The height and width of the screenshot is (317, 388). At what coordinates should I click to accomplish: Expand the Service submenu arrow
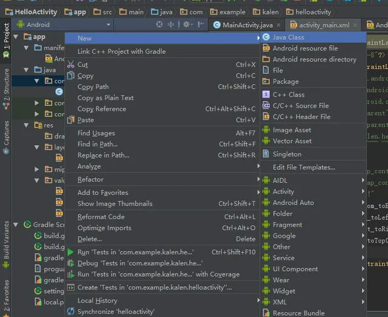click(363, 258)
